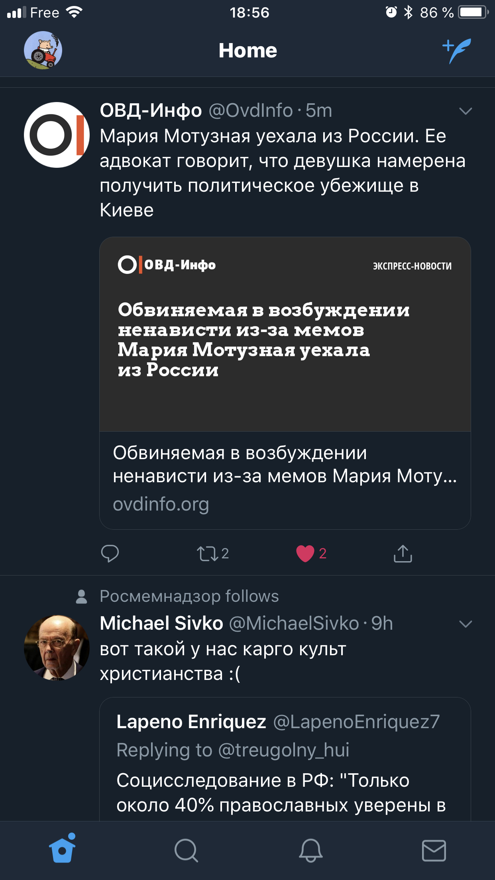Open the ovdinfo.org article link
Image resolution: width=495 pixels, height=880 pixels.
285,478
